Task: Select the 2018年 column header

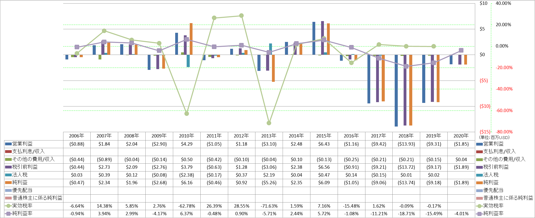Action: pyautogui.click(x=406, y=136)
